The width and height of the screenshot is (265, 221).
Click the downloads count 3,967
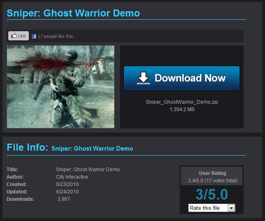[x=63, y=199]
